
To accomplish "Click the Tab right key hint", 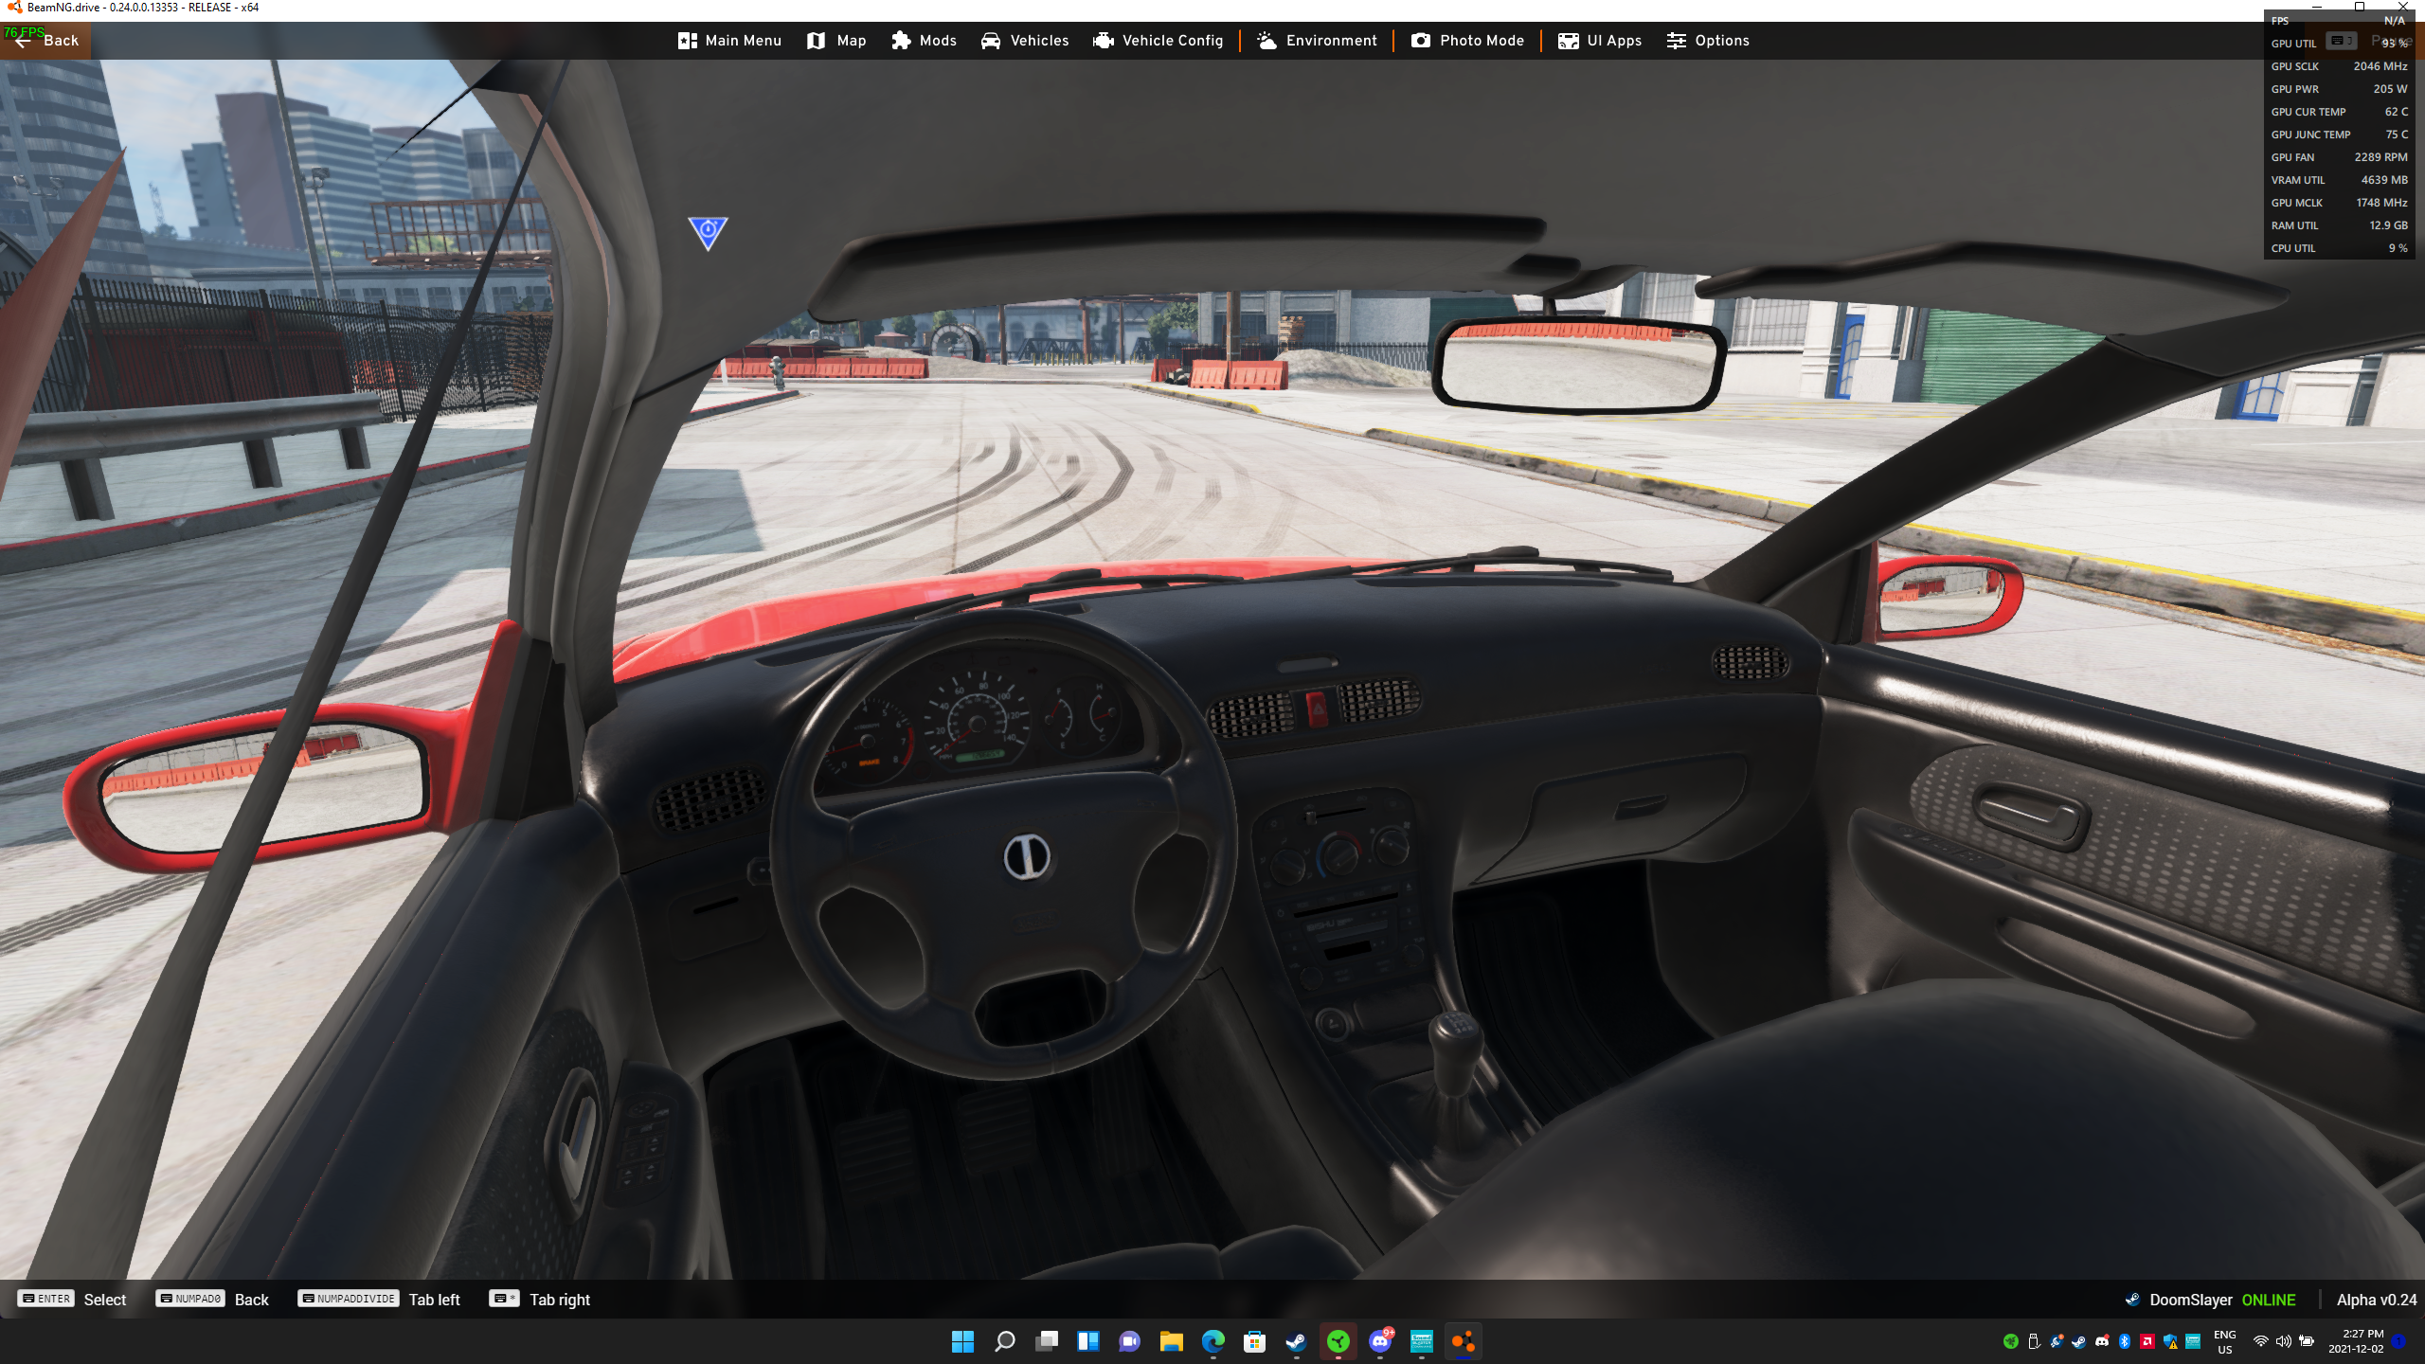I will [540, 1300].
